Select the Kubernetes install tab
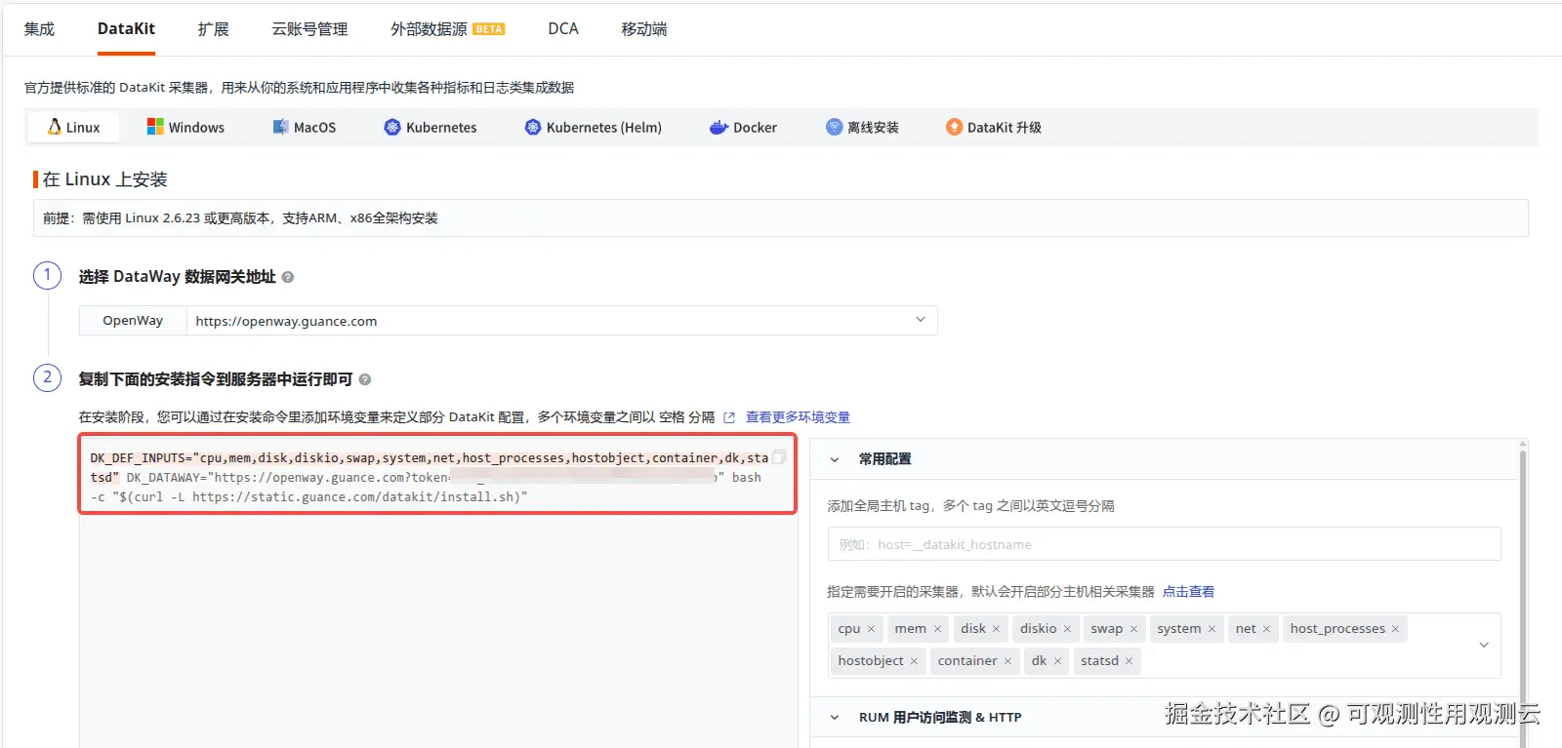Image resolution: width=1562 pixels, height=748 pixels. (431, 128)
